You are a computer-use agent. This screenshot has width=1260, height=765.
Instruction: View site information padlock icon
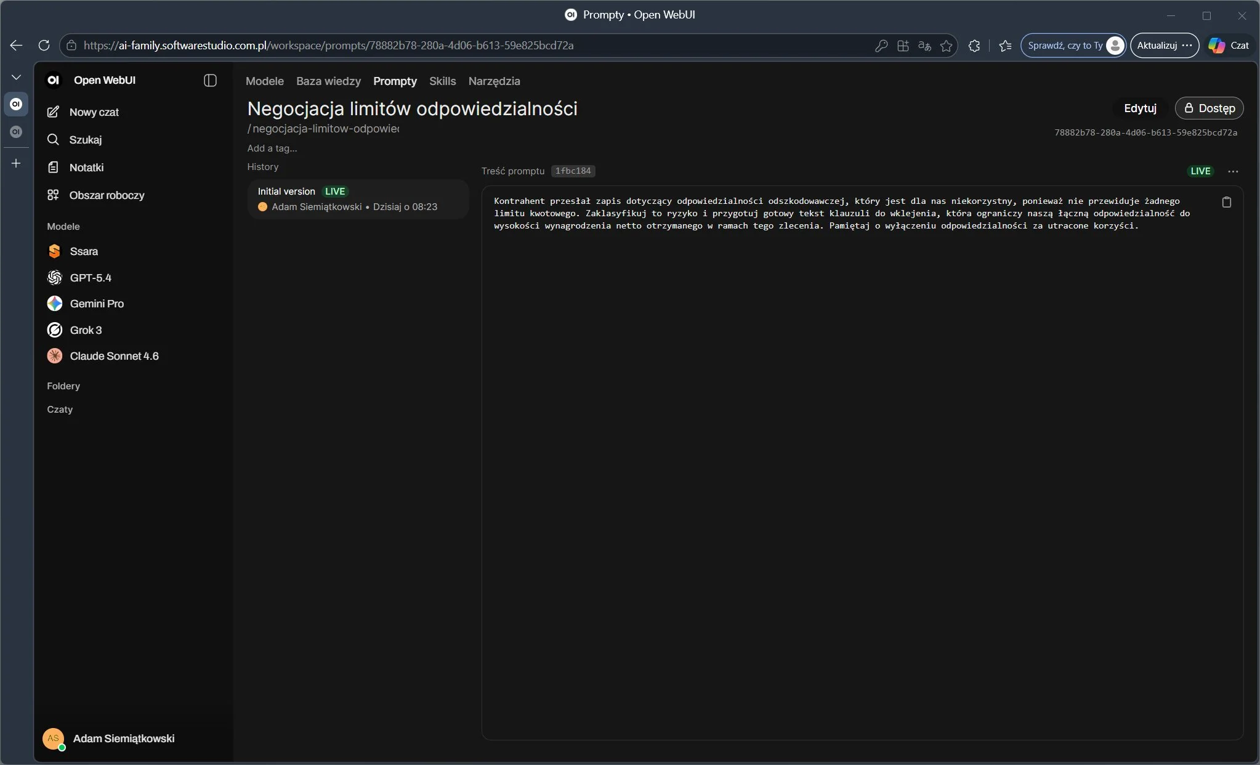coord(71,46)
